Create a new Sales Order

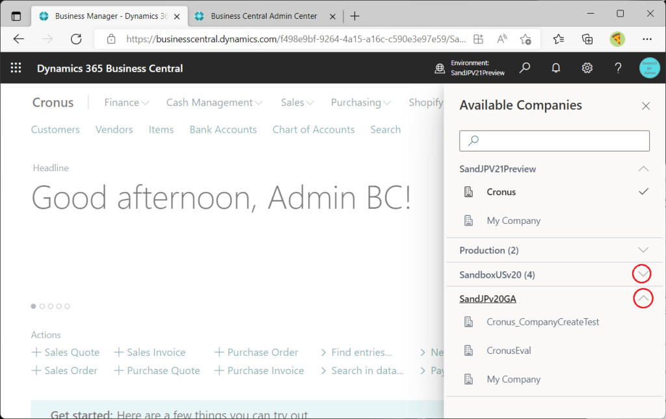[64, 371]
